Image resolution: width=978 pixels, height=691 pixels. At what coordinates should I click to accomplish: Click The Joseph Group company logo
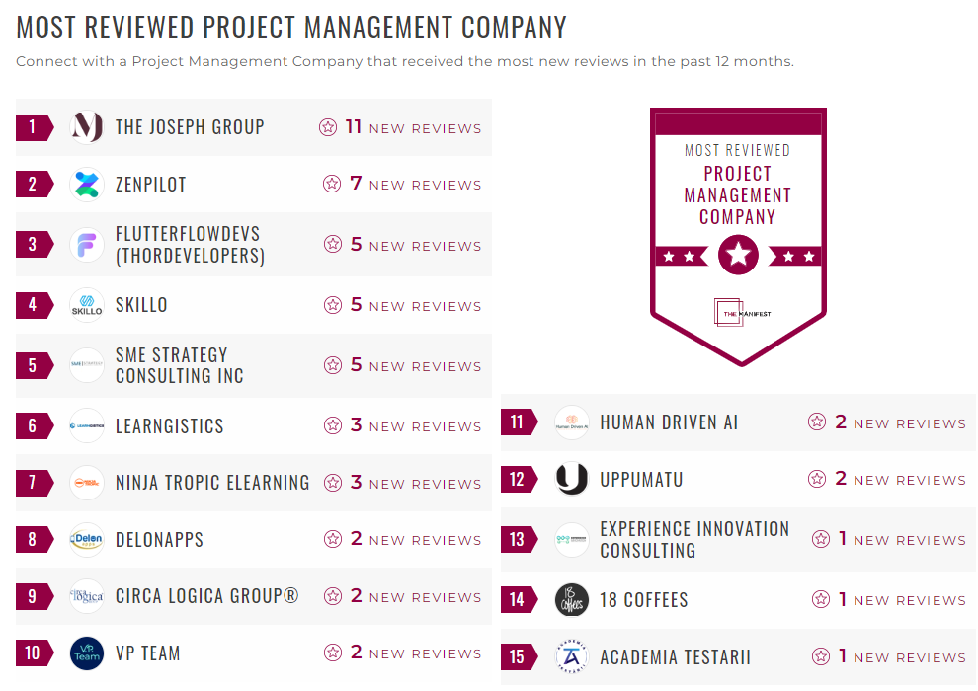tap(87, 127)
